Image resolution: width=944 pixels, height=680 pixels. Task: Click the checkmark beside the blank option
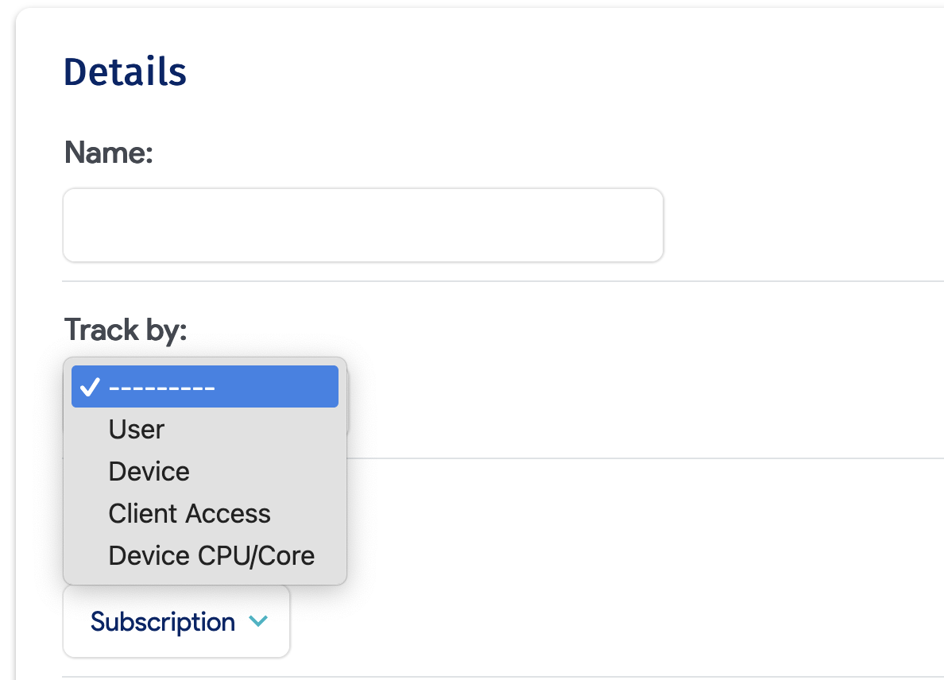coord(91,387)
